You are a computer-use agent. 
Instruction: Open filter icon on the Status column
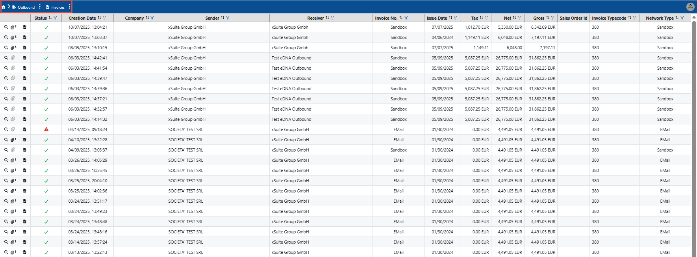coord(56,18)
